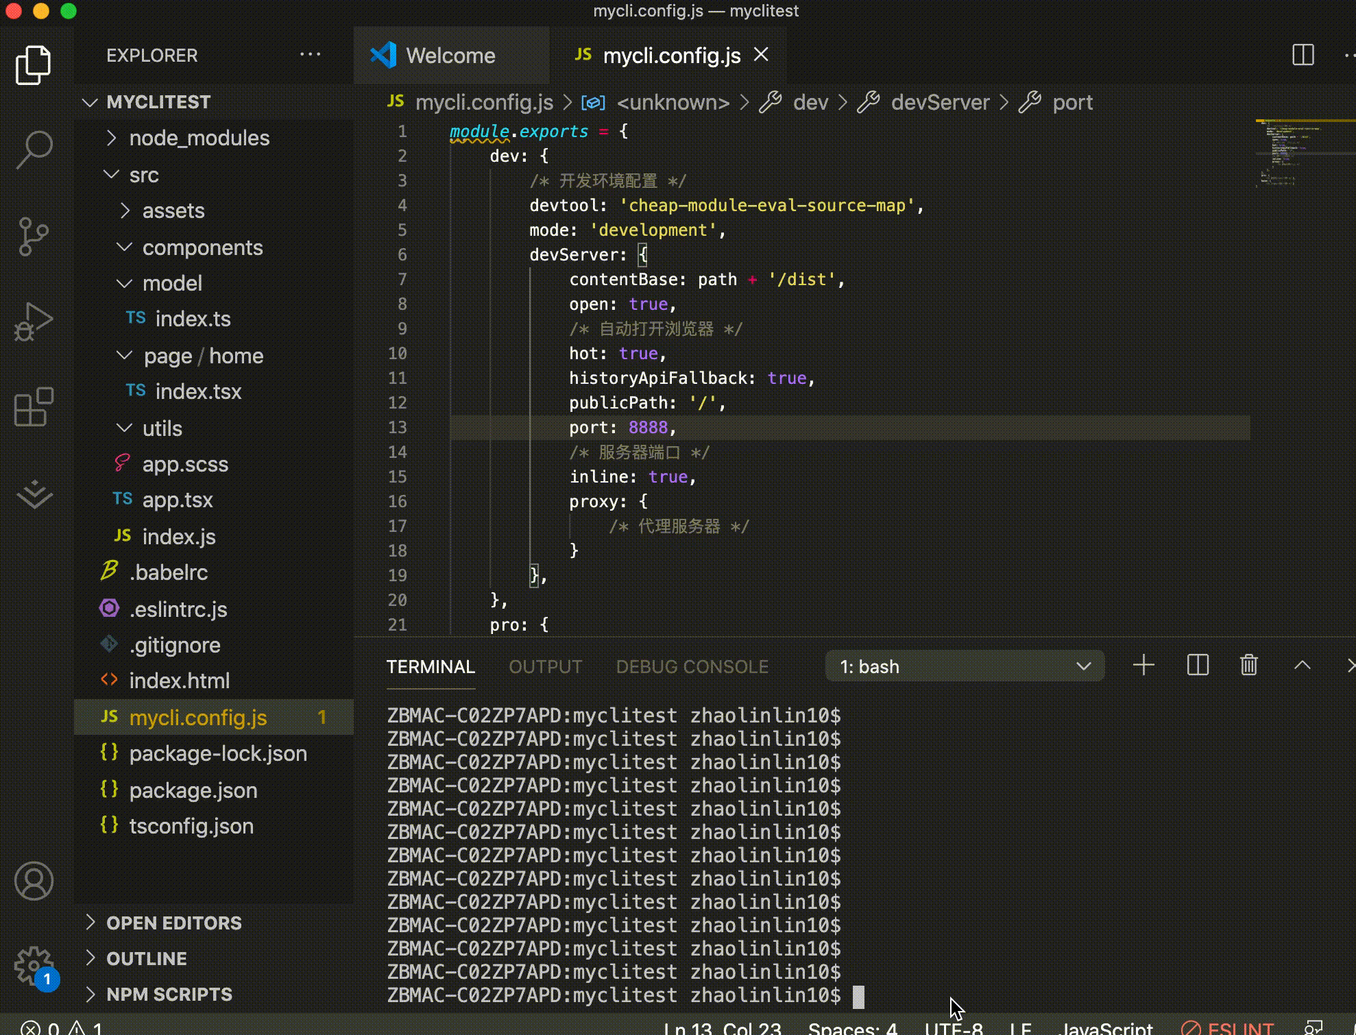Open package.json in the explorer
This screenshot has height=1035, width=1356.
click(x=213, y=790)
